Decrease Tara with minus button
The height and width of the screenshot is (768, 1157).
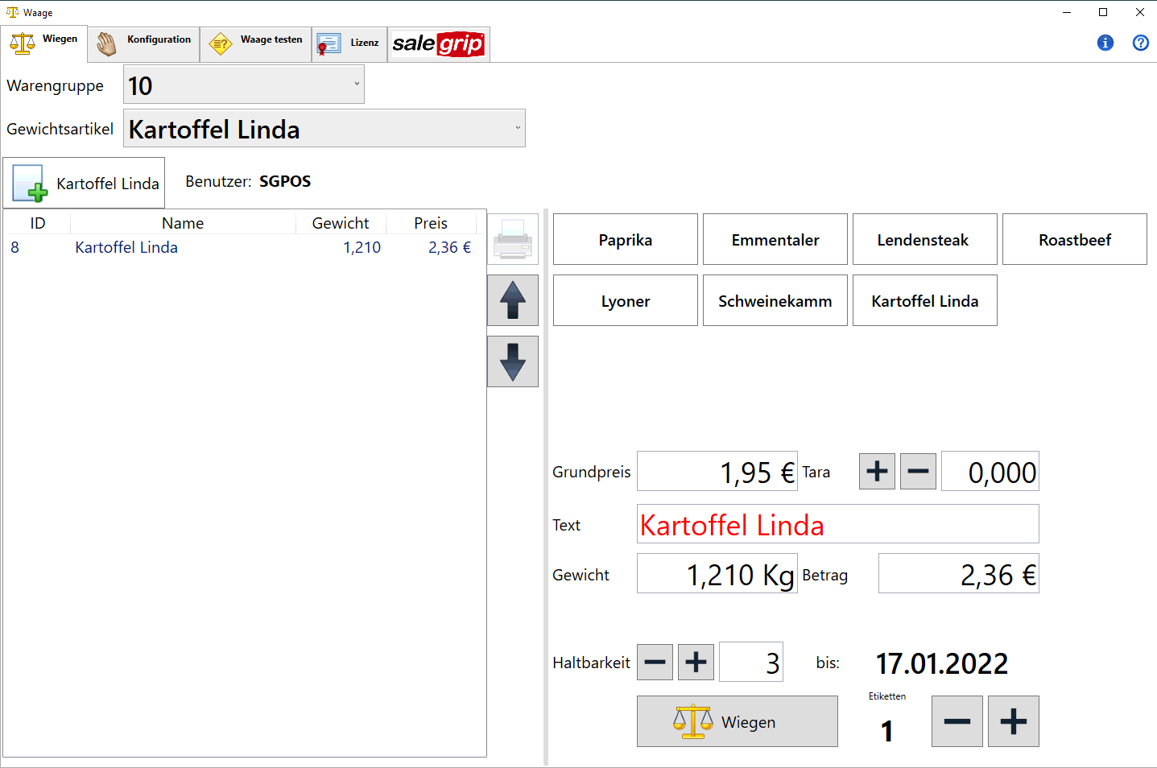pyautogui.click(x=918, y=471)
